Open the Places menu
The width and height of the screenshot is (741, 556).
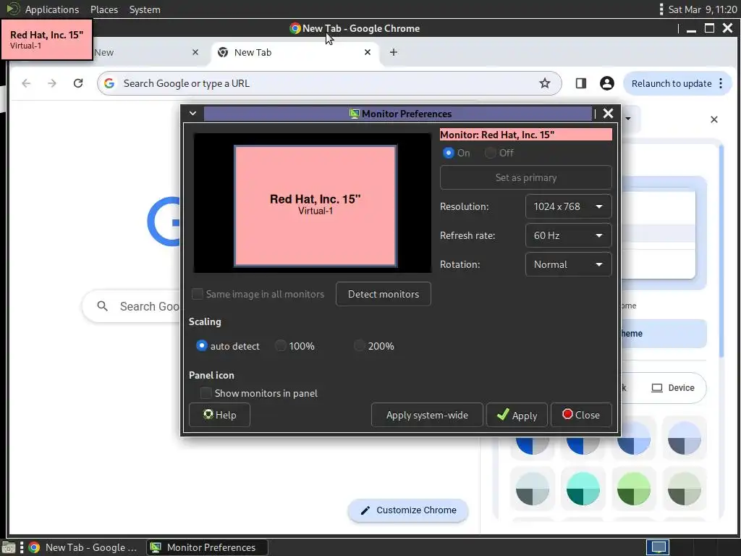104,9
